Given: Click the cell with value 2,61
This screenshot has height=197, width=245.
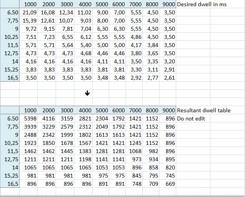Looking at the screenshot, I should click(x=168, y=78).
